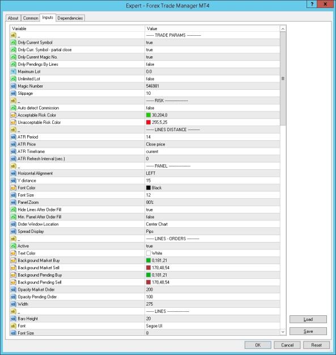Reset inputs with the Reset button
Viewport: 336px width, 355px height.
[x=316, y=345]
